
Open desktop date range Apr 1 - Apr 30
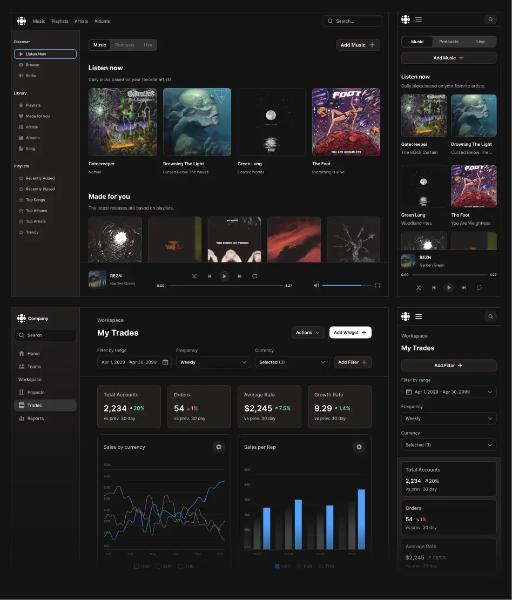point(134,362)
